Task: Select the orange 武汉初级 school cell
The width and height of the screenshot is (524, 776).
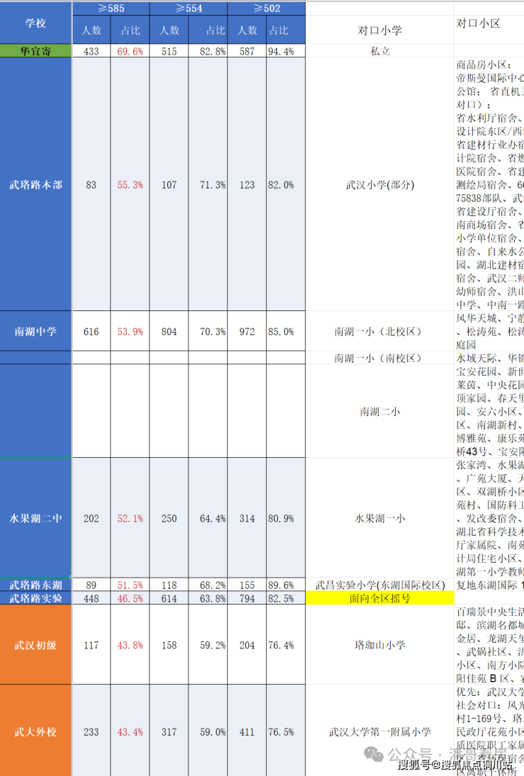Action: click(35, 645)
